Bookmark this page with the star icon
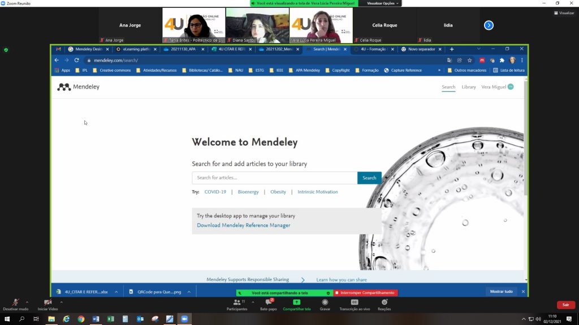This screenshot has width=579, height=325. 469,60
